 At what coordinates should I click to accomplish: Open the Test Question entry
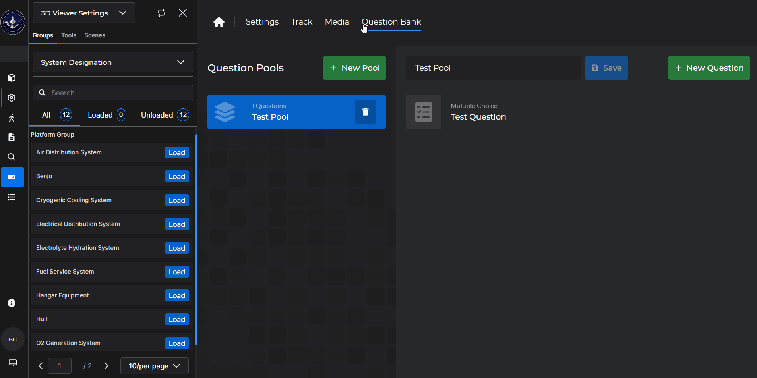point(478,117)
